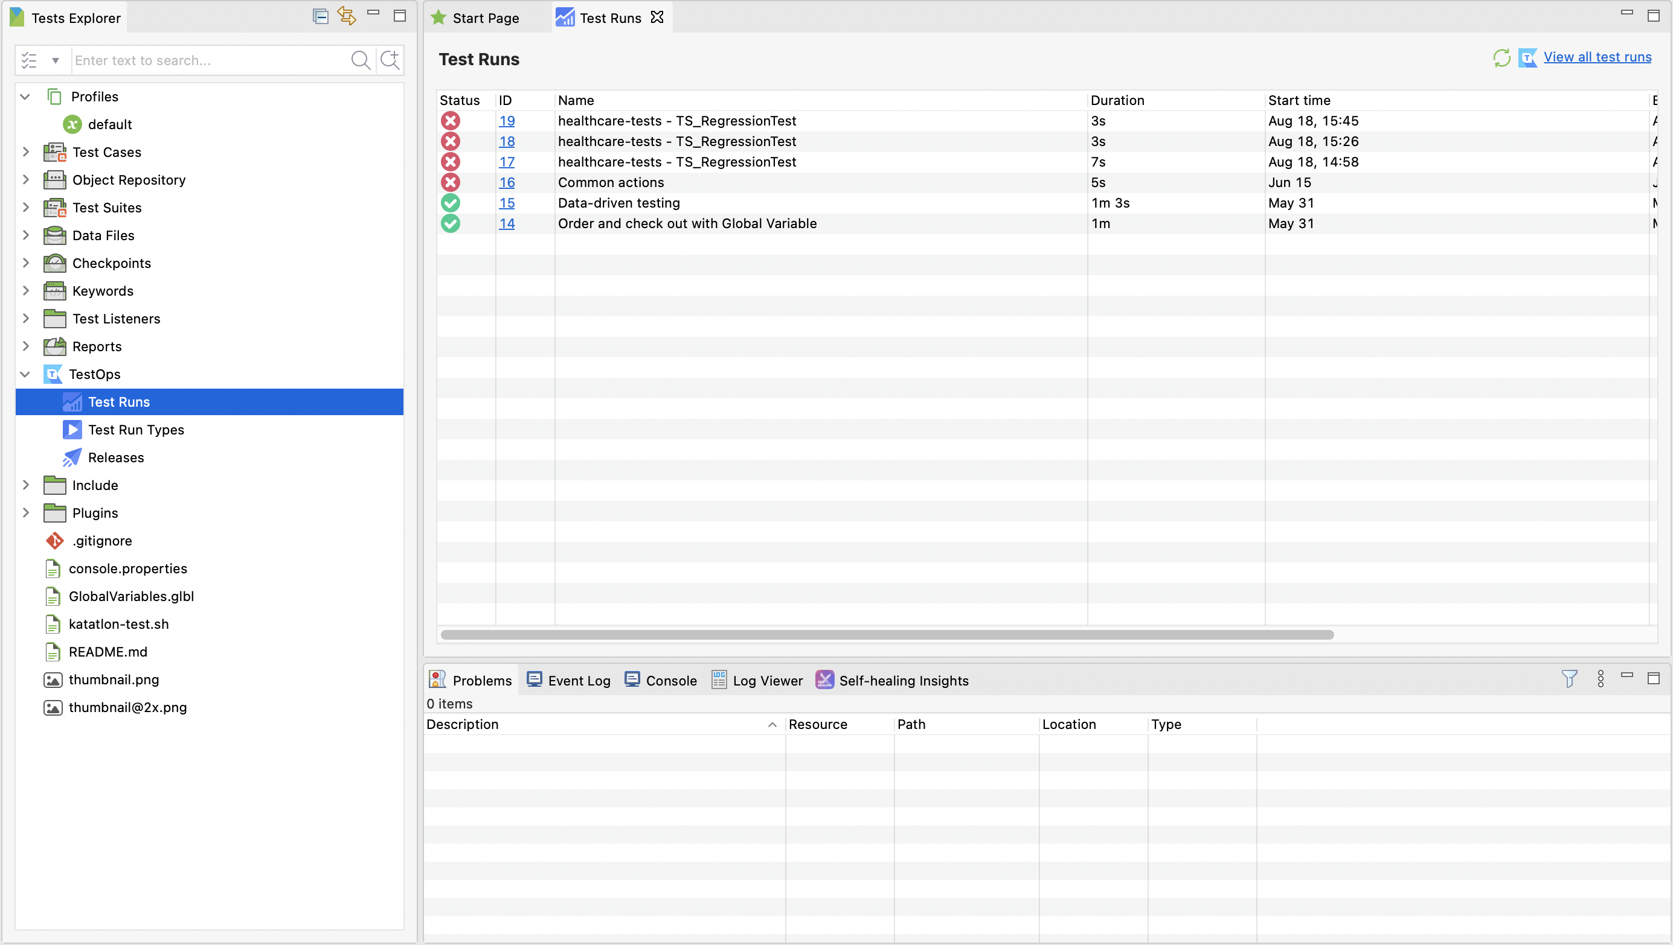Expand the Include folder item
Screen dimensions: 1673x945
(x=25, y=485)
